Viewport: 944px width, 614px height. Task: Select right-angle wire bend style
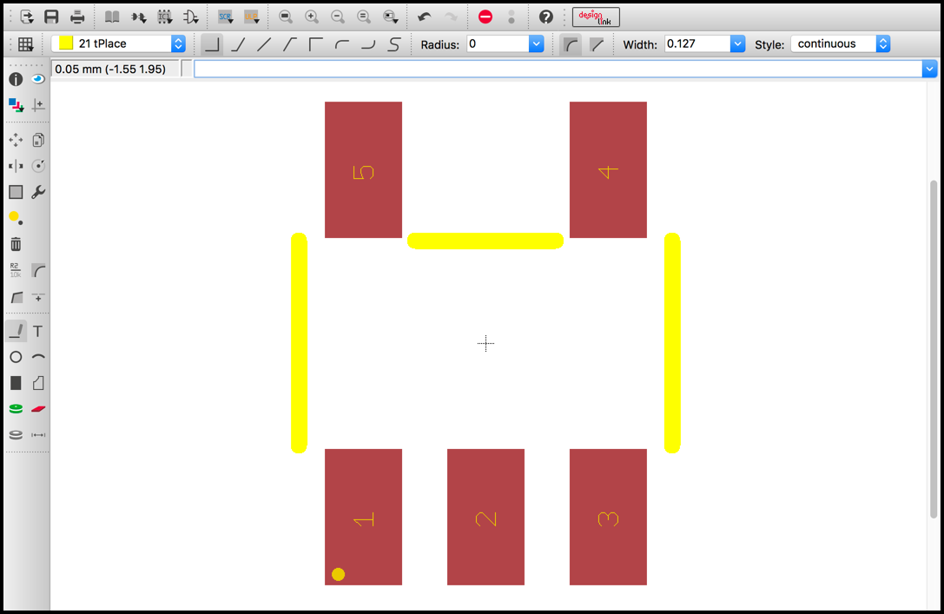click(x=212, y=44)
